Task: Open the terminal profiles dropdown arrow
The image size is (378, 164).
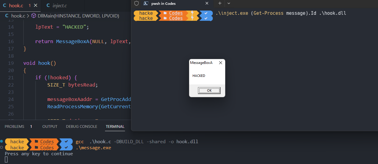Action: [x=229, y=3]
